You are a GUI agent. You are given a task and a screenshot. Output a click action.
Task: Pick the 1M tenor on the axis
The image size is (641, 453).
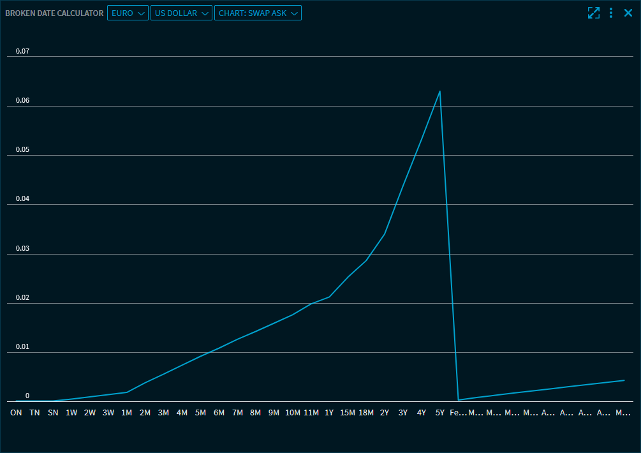[x=127, y=413]
